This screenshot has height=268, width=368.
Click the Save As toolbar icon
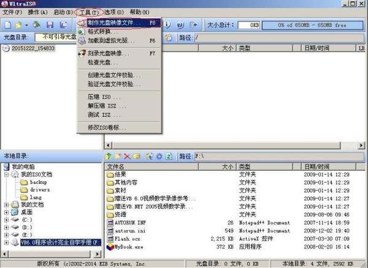point(63,25)
